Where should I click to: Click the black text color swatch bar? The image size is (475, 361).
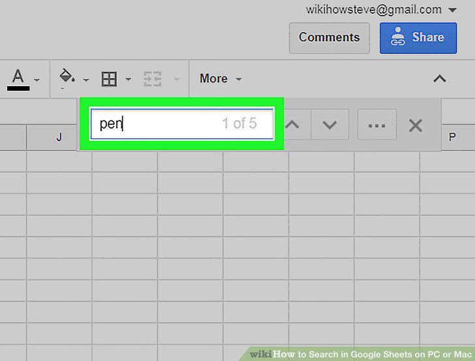[x=18, y=89]
